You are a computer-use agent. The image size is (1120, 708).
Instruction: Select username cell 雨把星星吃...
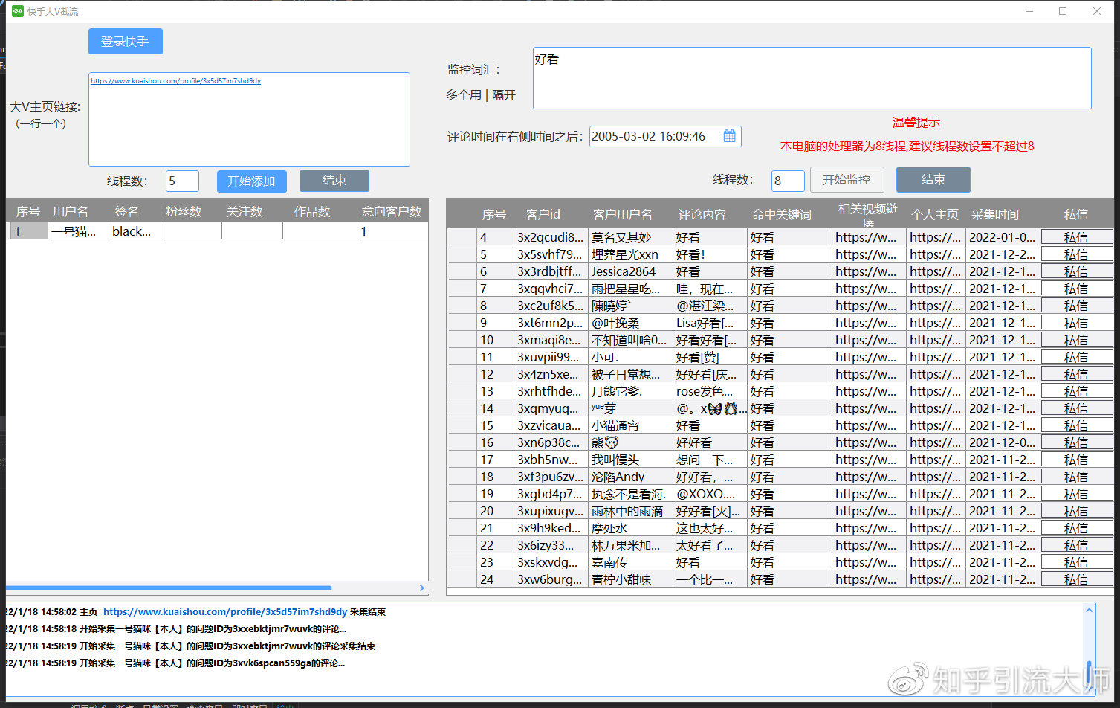[x=630, y=289]
